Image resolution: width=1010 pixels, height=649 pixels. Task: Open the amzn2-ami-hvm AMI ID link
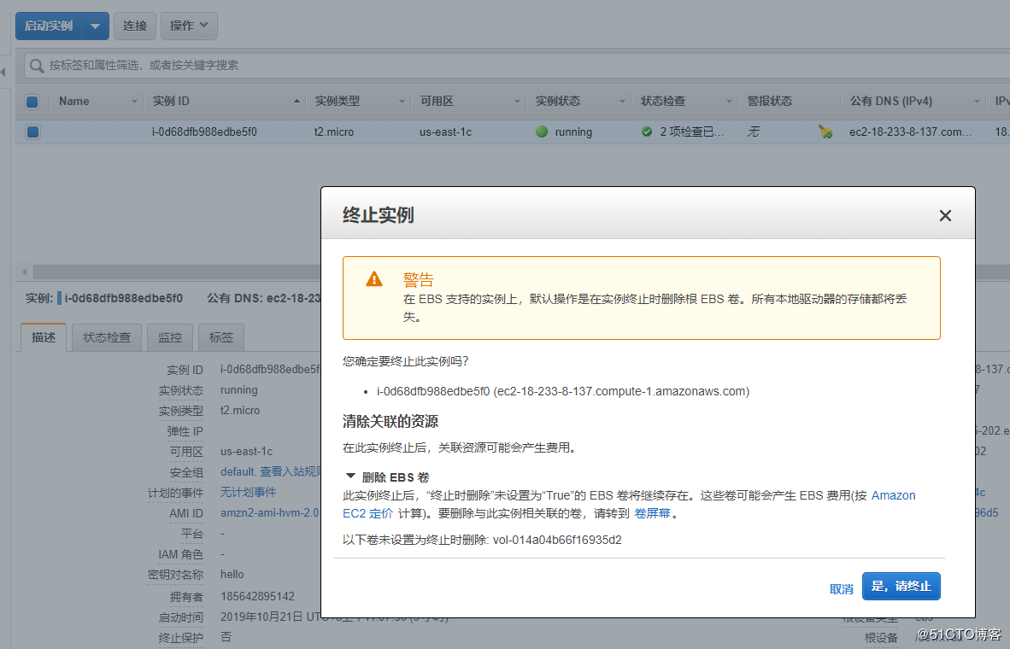click(x=270, y=512)
